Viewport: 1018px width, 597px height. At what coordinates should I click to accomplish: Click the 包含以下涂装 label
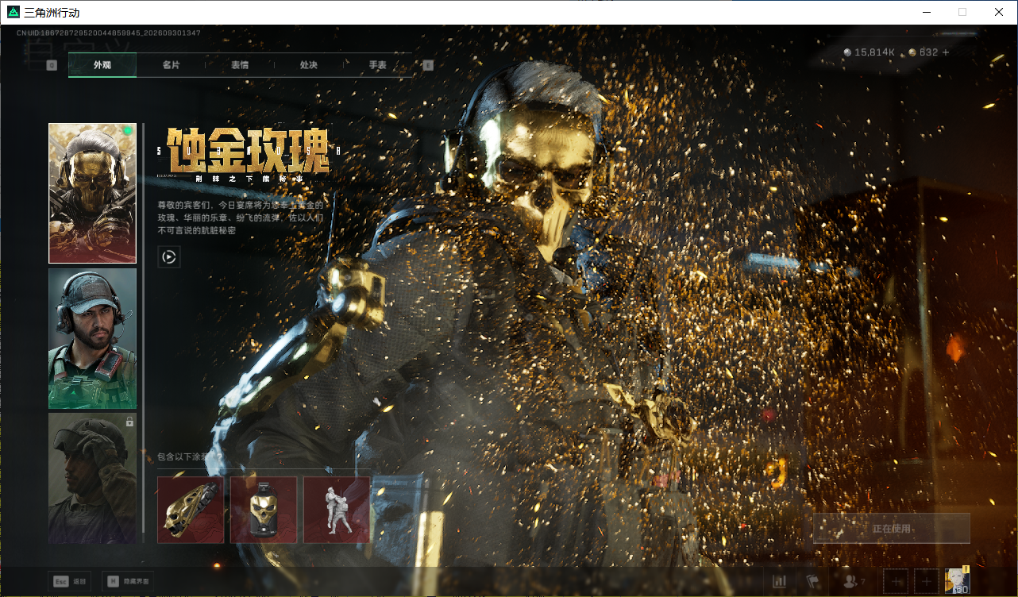tap(184, 456)
